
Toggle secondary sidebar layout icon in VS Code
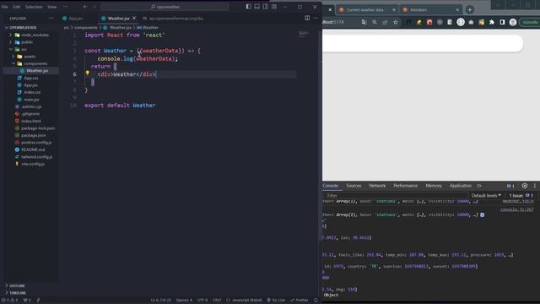(x=266, y=7)
